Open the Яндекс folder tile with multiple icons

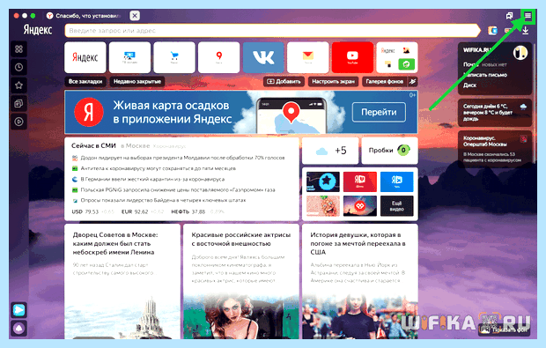tap(397, 57)
